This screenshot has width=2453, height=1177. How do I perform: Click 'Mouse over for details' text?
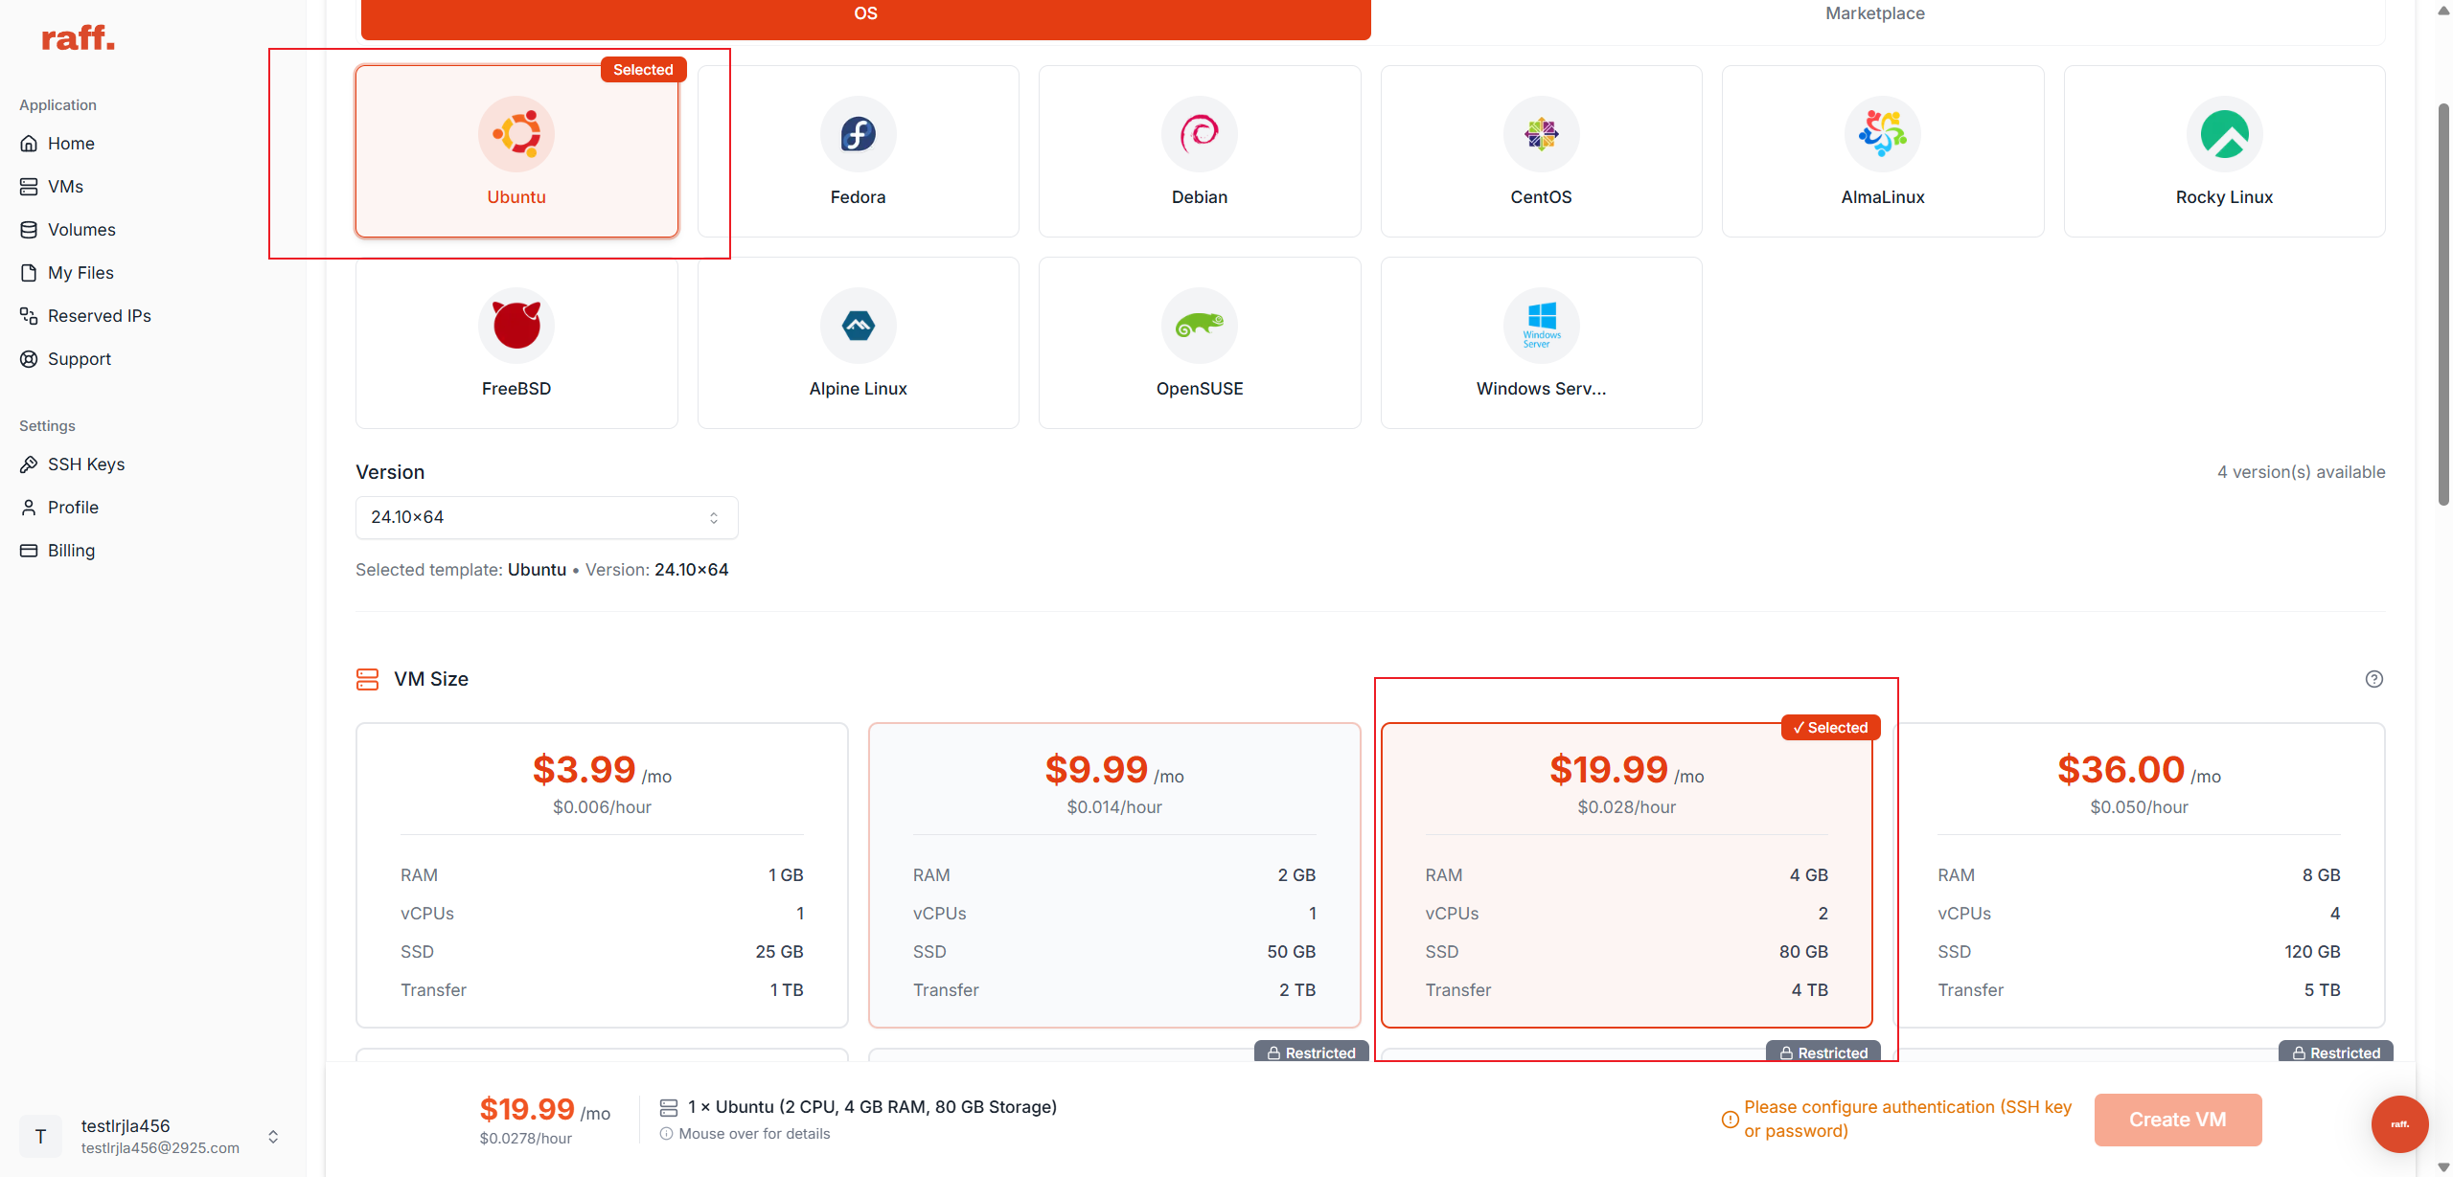click(x=755, y=1134)
